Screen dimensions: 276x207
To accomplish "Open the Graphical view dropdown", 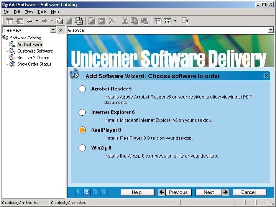I will (271, 30).
